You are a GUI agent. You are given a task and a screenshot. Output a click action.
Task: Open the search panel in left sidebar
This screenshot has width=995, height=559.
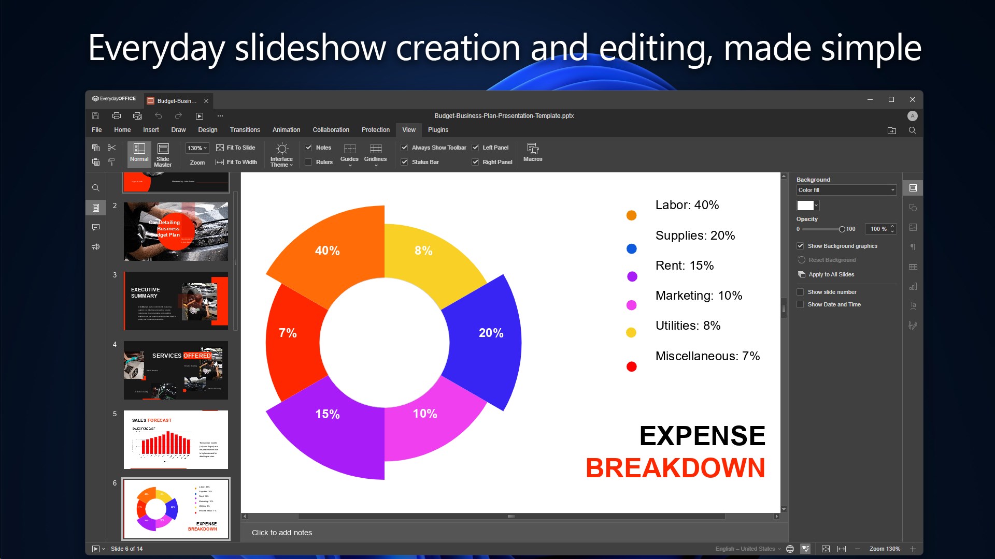[x=96, y=188]
